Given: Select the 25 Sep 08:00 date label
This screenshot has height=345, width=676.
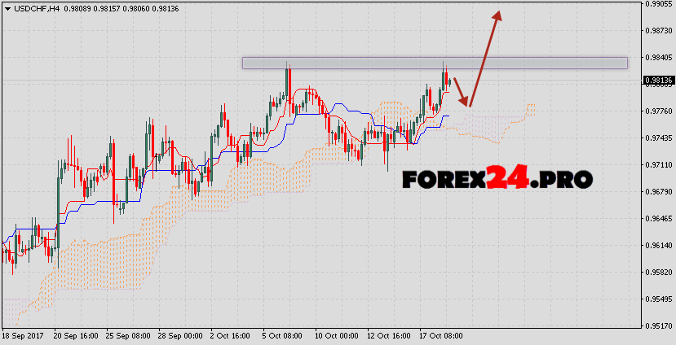Looking at the screenshot, I should (x=126, y=335).
